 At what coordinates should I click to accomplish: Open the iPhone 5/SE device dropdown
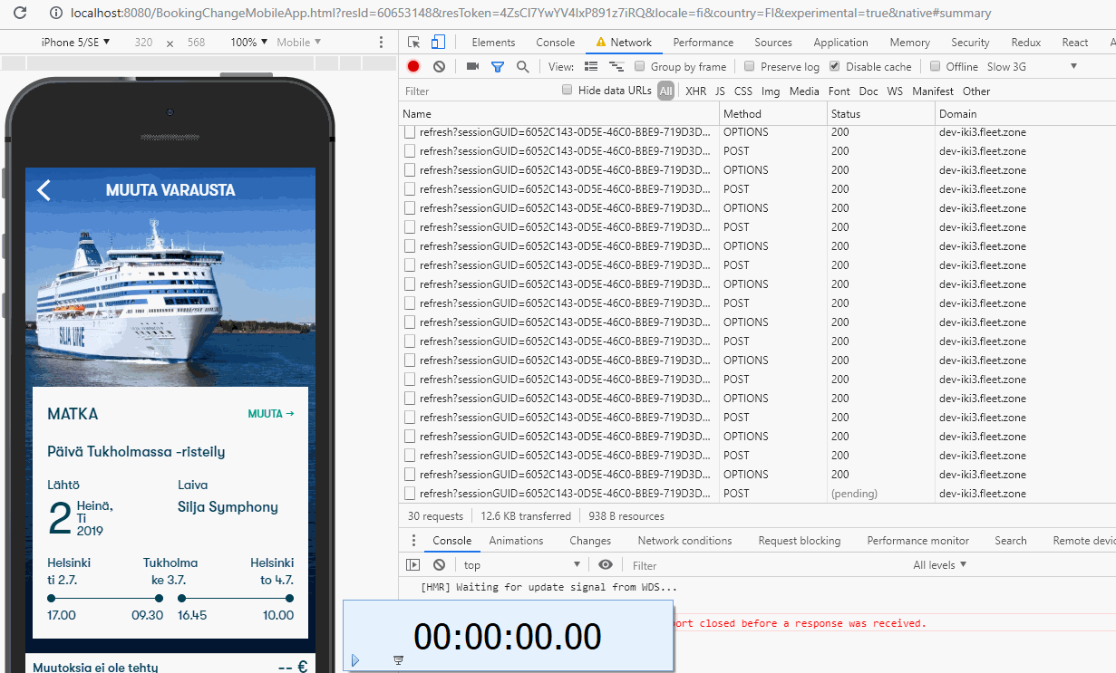click(76, 43)
